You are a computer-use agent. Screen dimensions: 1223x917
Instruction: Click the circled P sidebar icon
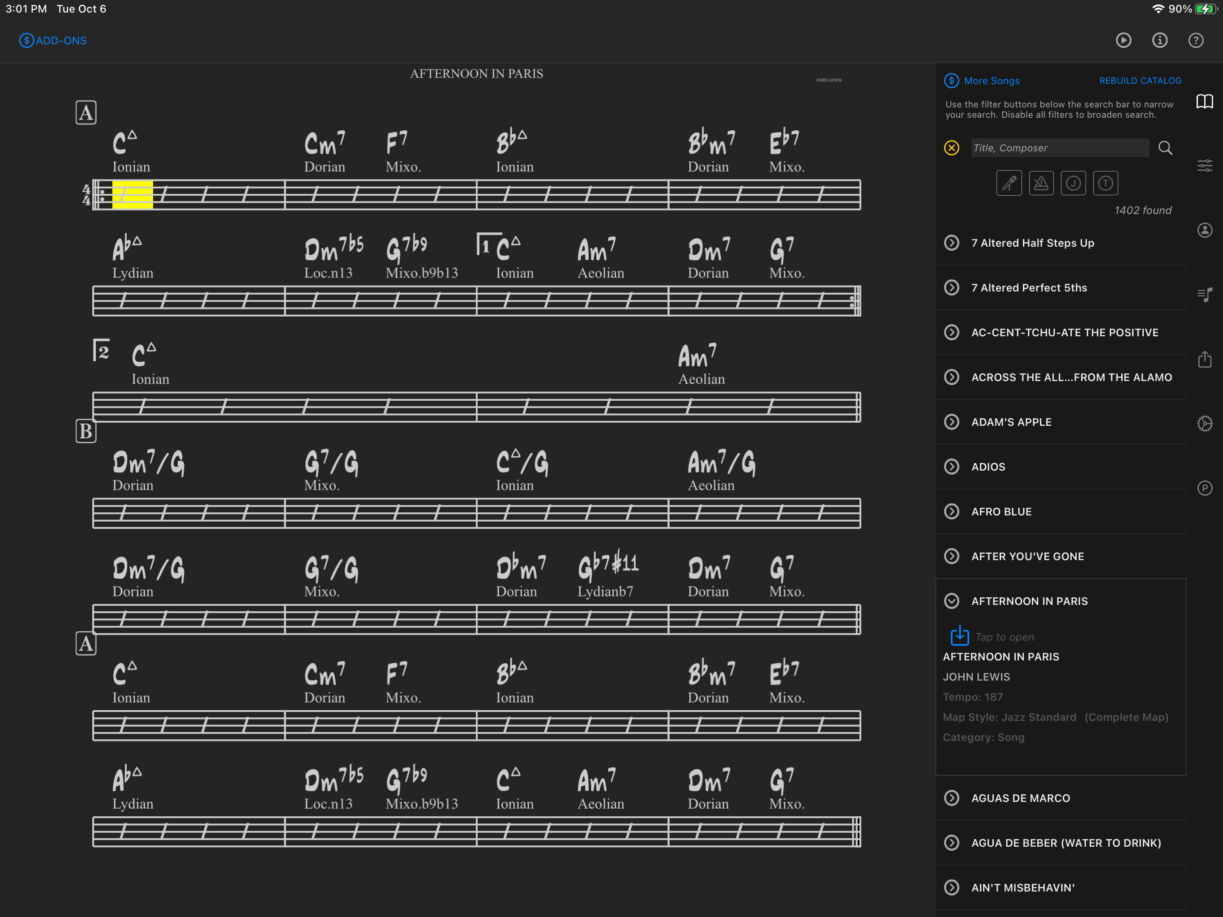coord(1204,488)
